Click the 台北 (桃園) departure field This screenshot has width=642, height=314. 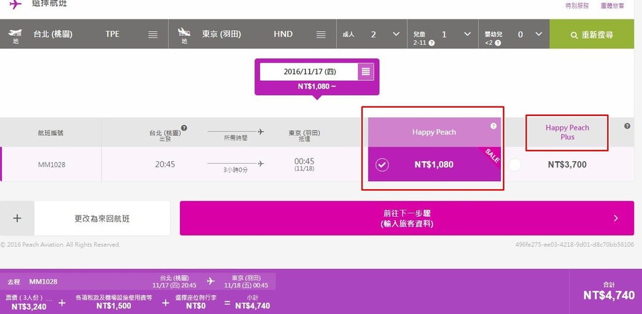[84, 34]
